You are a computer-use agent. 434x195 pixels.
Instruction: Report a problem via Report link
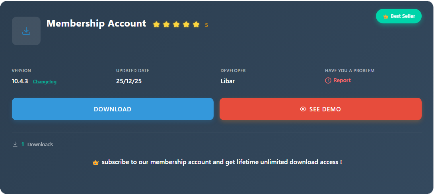342,80
